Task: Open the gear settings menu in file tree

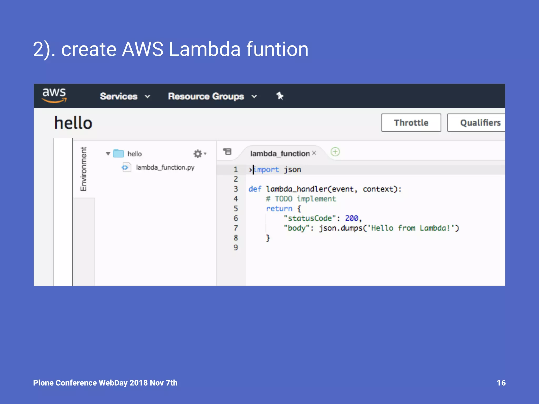Action: tap(200, 154)
